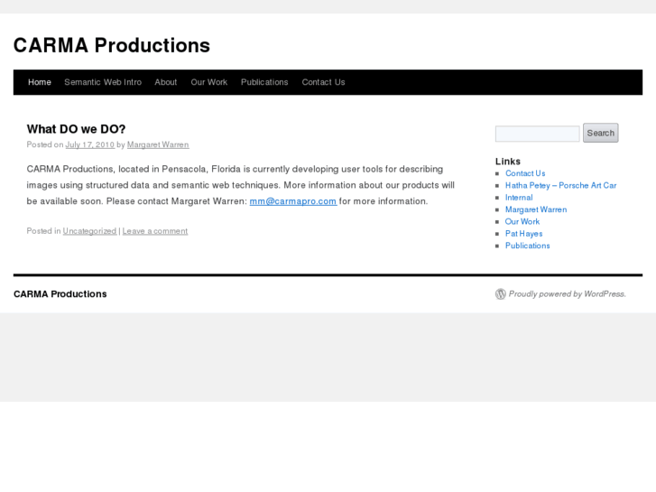Click Proudly powered by WordPress link
The image size is (656, 492).
(x=567, y=294)
